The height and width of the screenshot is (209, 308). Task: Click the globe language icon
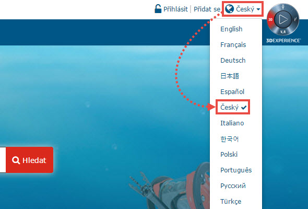coord(229,9)
